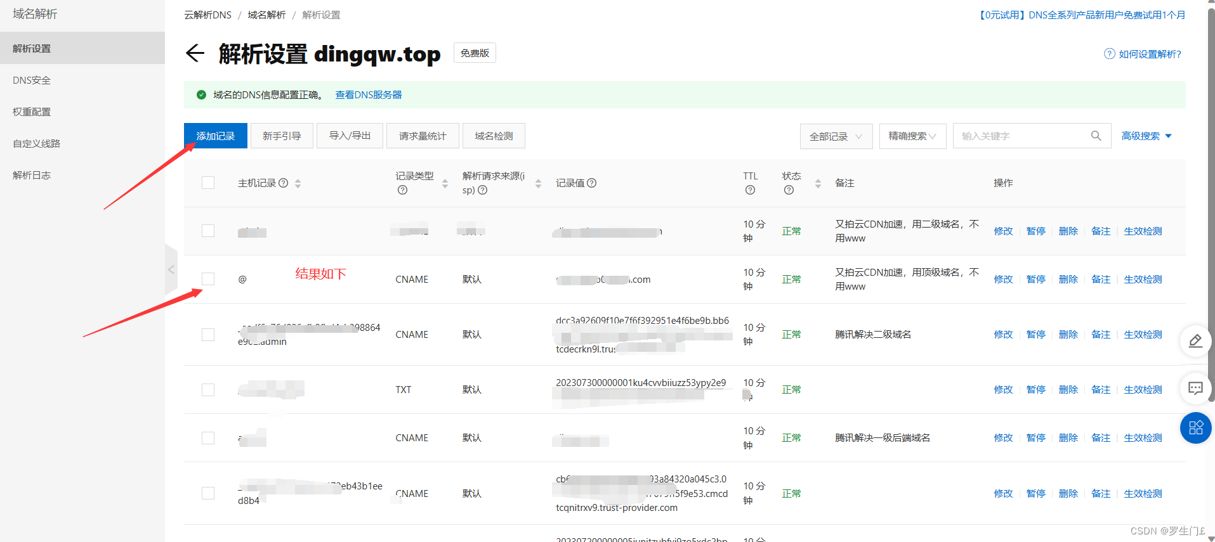Check the box for the d8b4 record row
1215x542 pixels.
[x=208, y=493]
